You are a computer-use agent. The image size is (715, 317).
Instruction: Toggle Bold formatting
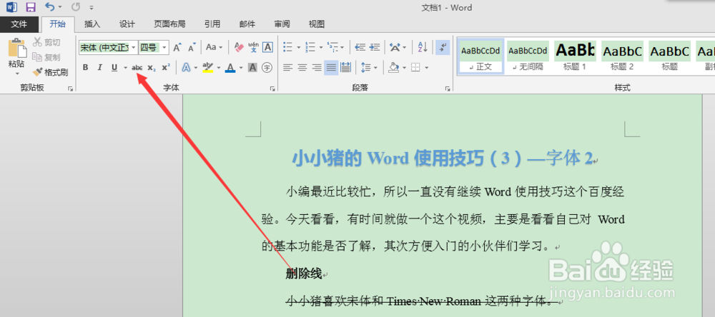click(x=85, y=68)
